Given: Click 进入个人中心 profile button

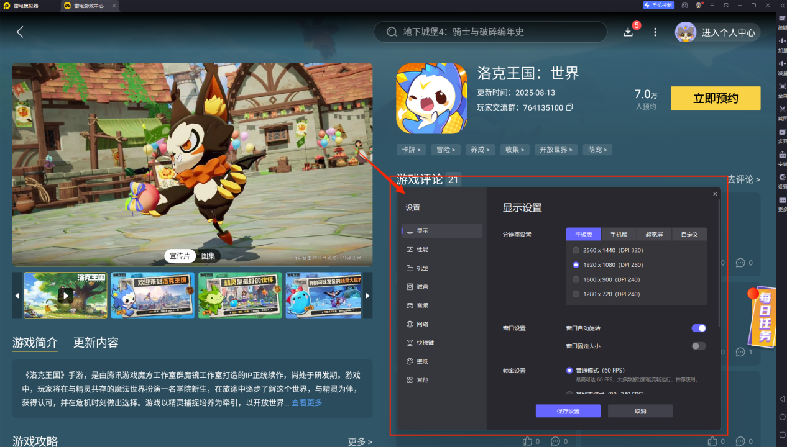Looking at the screenshot, I should pos(717,32).
